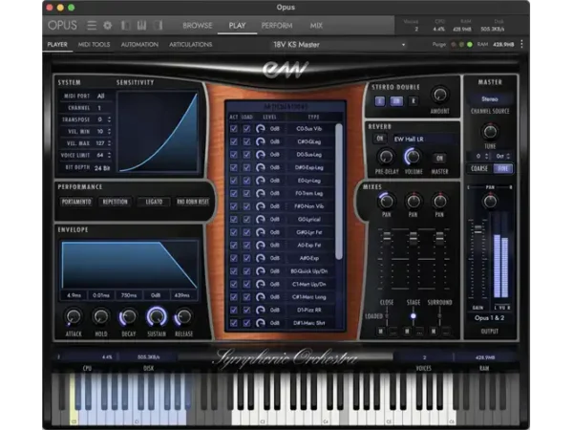This screenshot has width=573, height=430.
Task: Toggle Load checkbox for F0-Trem Leg
Action: (246, 193)
